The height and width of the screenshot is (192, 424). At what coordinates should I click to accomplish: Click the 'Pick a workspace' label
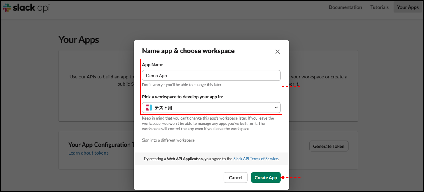182,97
